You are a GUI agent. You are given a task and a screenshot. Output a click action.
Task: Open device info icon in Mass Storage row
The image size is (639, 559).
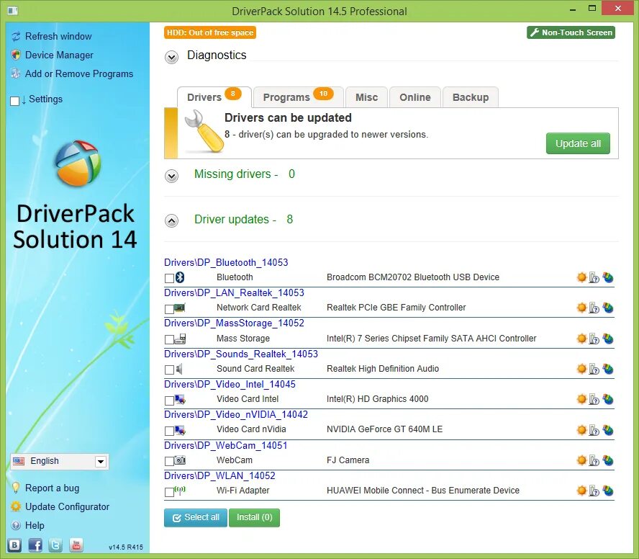pyautogui.click(x=594, y=339)
